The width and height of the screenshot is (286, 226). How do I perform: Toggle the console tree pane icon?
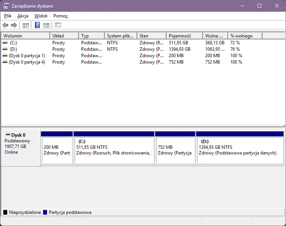pos(25,25)
